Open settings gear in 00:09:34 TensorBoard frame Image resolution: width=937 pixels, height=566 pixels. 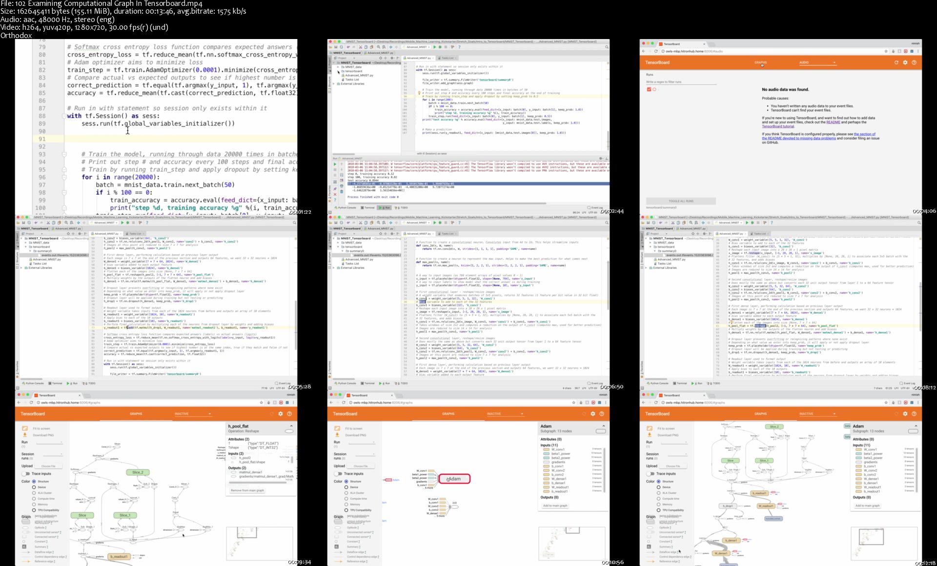(281, 414)
